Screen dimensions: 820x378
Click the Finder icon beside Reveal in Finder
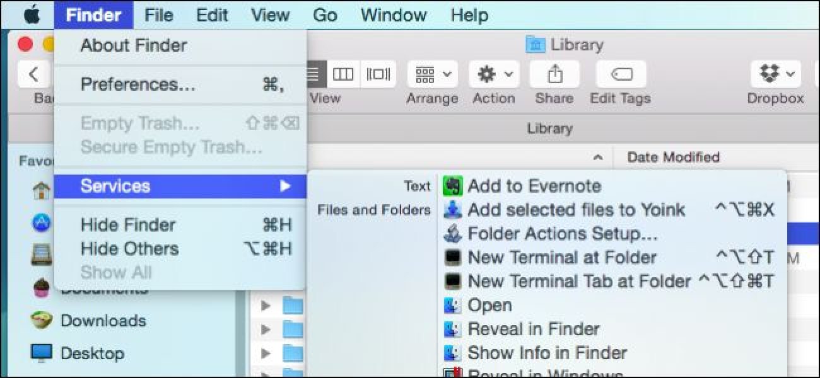453,329
